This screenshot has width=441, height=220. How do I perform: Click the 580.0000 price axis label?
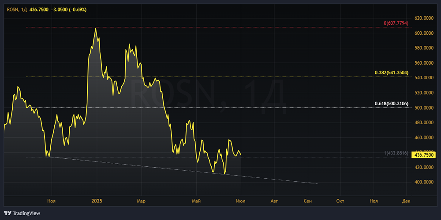423,48
